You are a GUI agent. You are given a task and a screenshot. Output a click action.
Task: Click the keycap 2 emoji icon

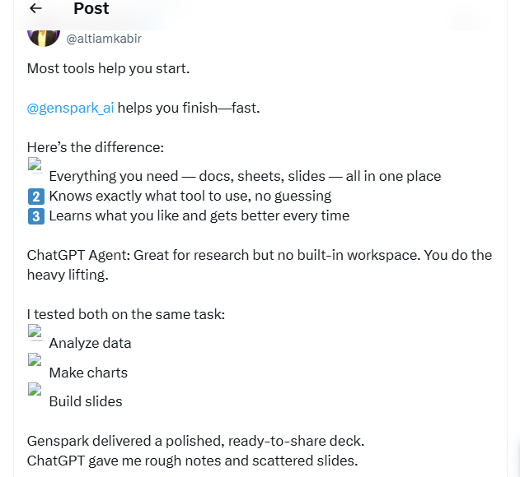[35, 196]
